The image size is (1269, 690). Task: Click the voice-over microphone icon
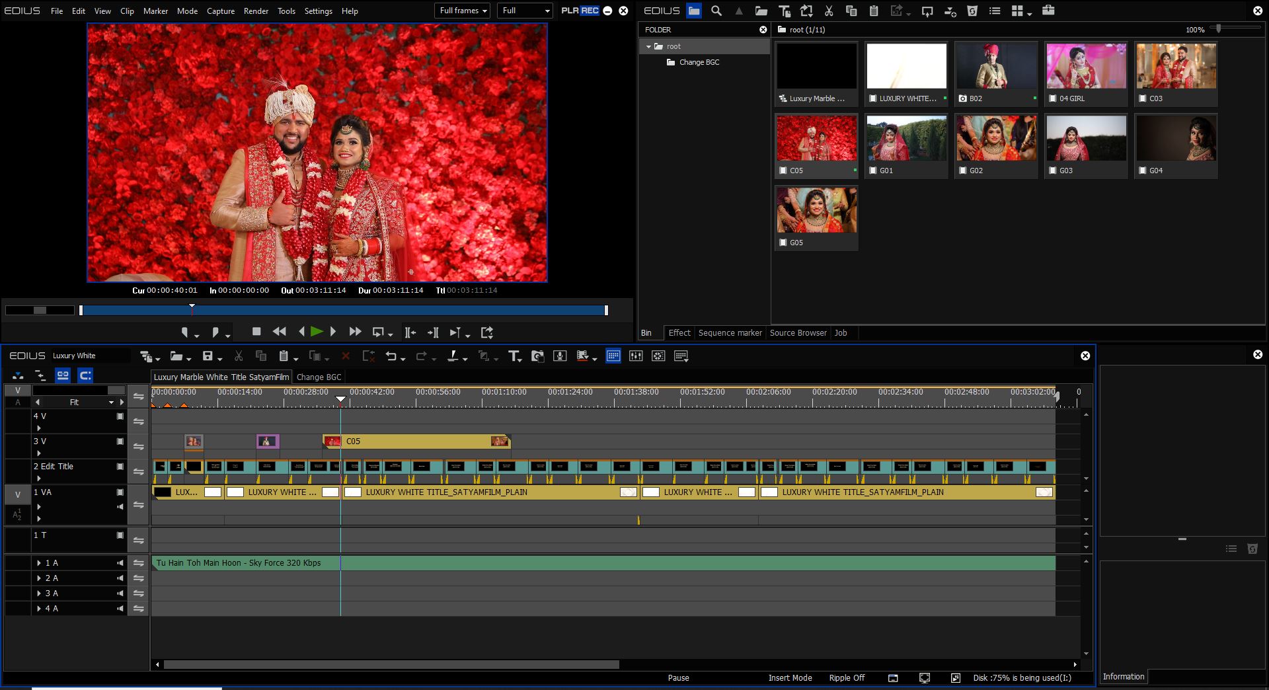coord(560,356)
